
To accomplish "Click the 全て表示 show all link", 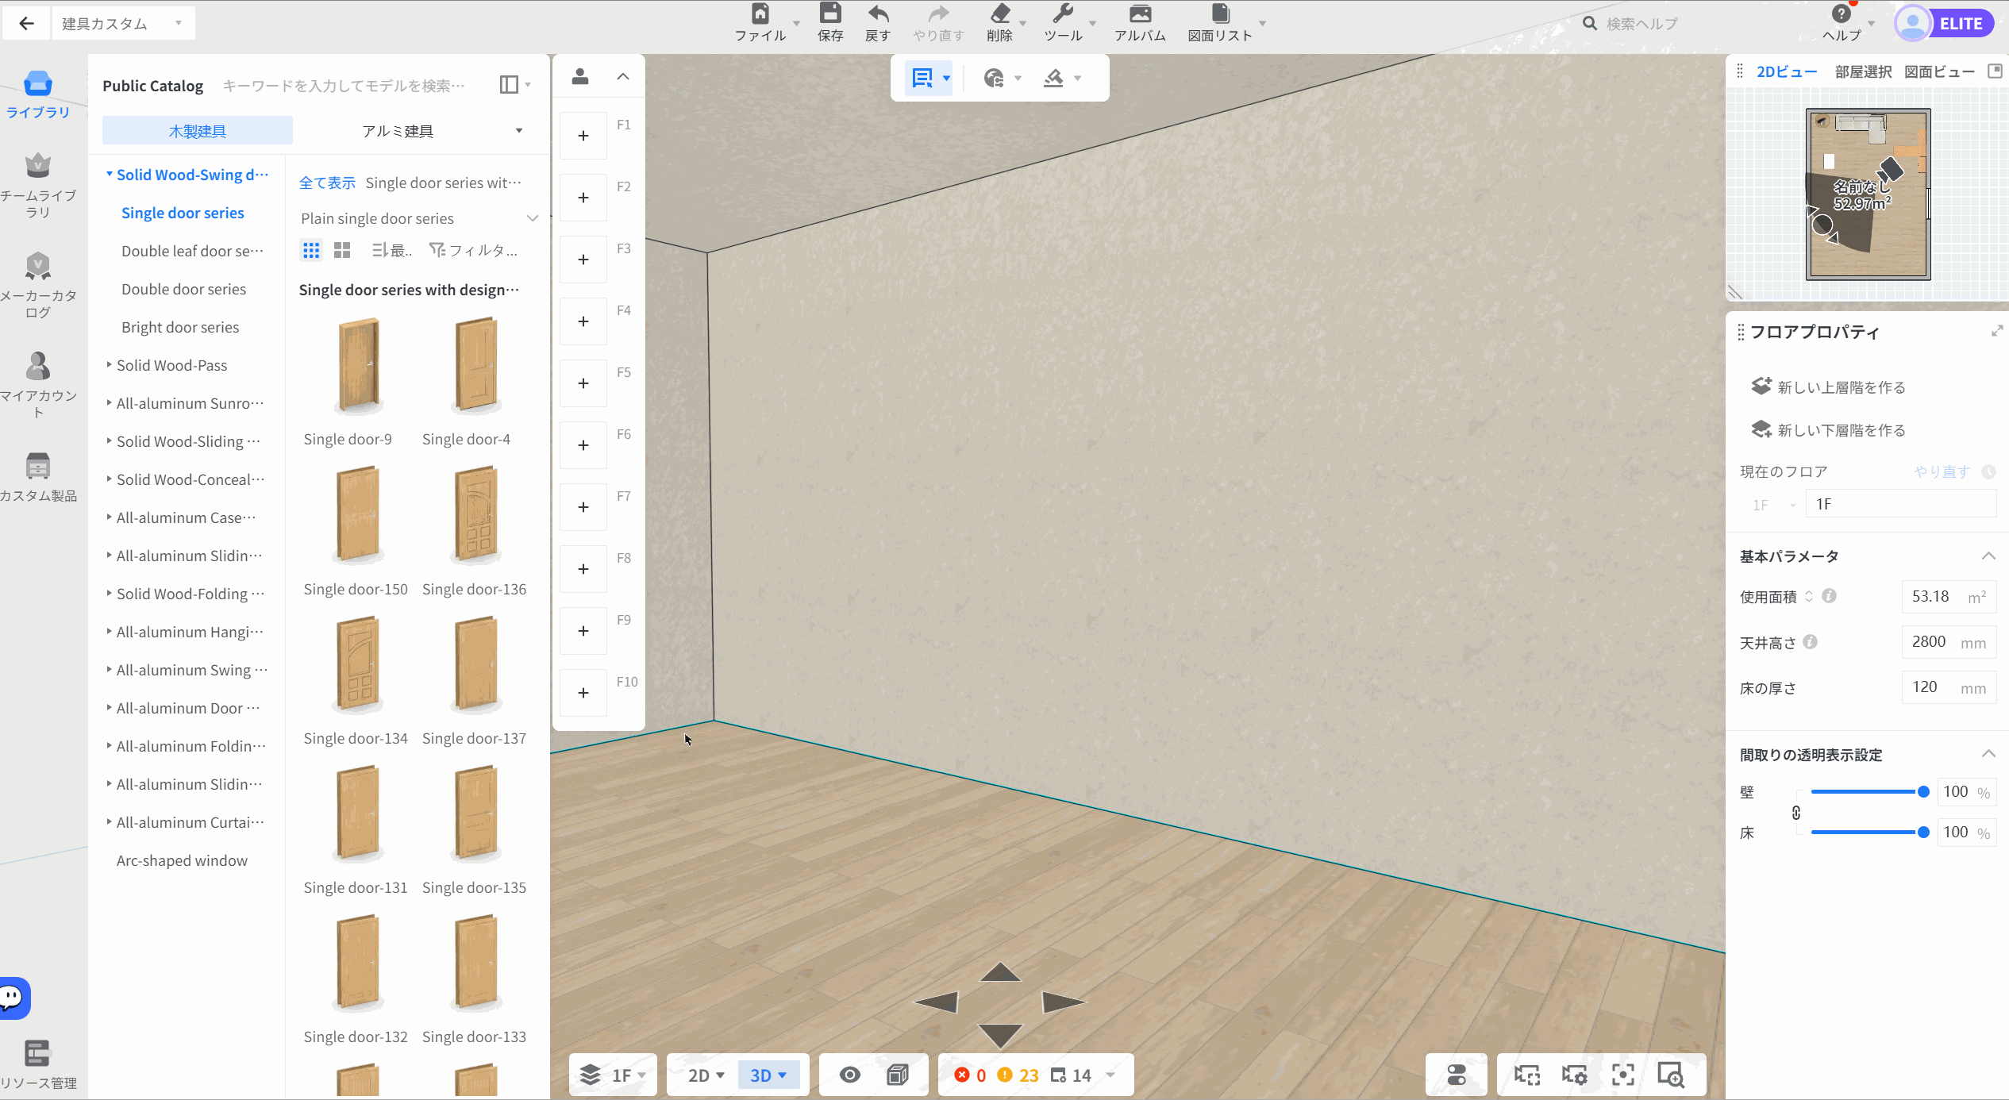I will click(x=327, y=183).
